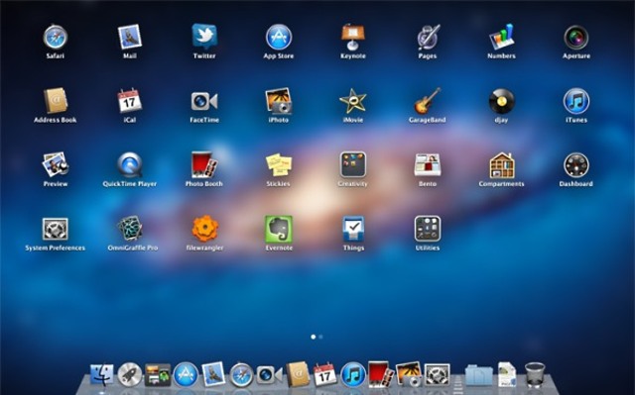Screen dimensions: 635x395
Task: Launch OmniGraffle Pro
Action: coord(130,229)
